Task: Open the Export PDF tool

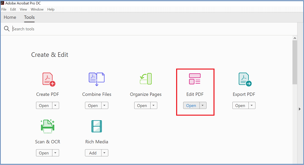Action: 240,106
